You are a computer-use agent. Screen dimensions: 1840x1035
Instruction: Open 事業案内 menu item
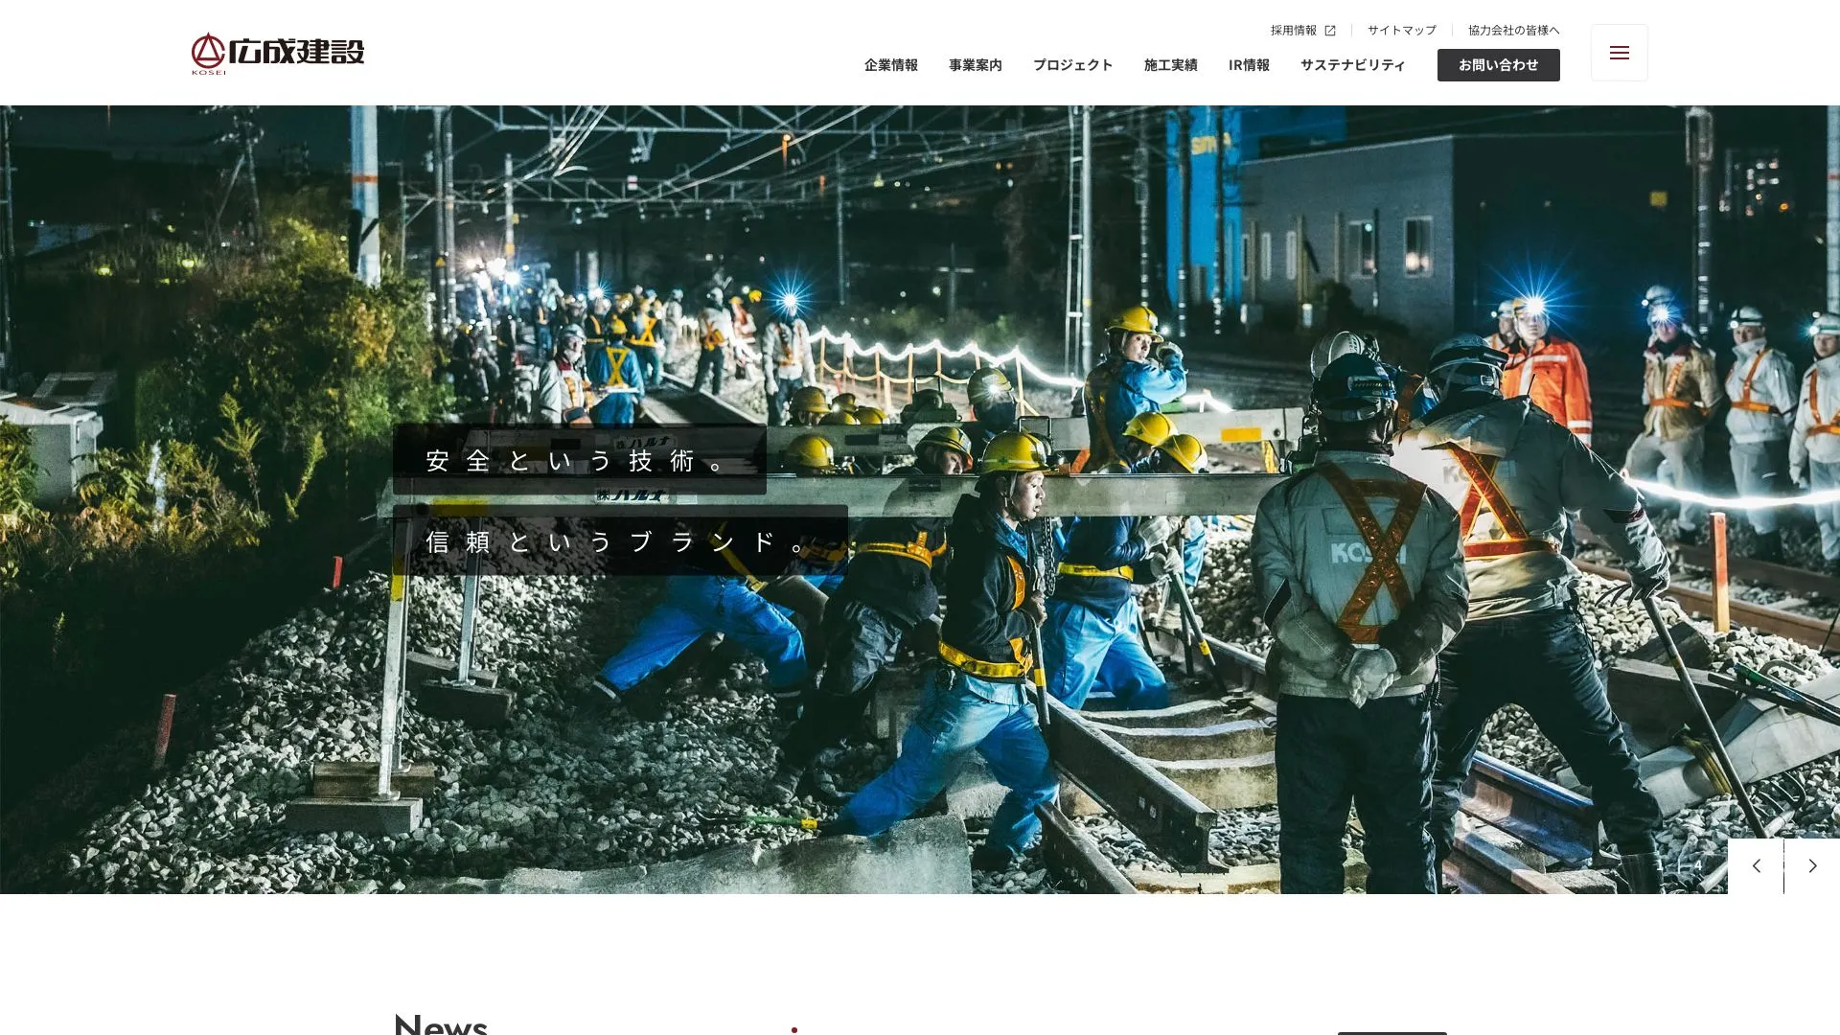coord(975,65)
